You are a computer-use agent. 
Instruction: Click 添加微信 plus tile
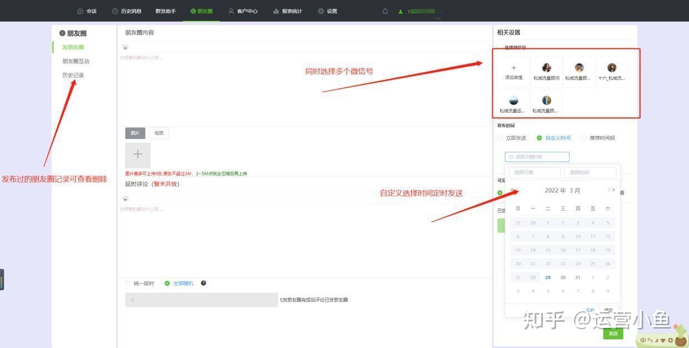[x=513, y=71]
